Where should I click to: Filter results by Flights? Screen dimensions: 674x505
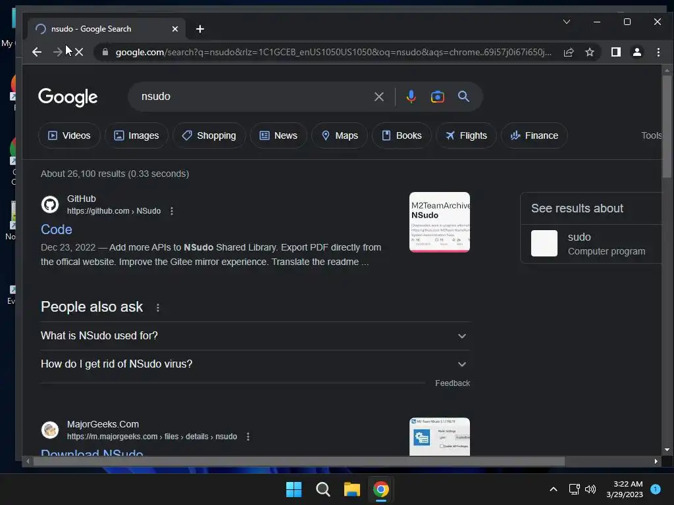(x=467, y=135)
